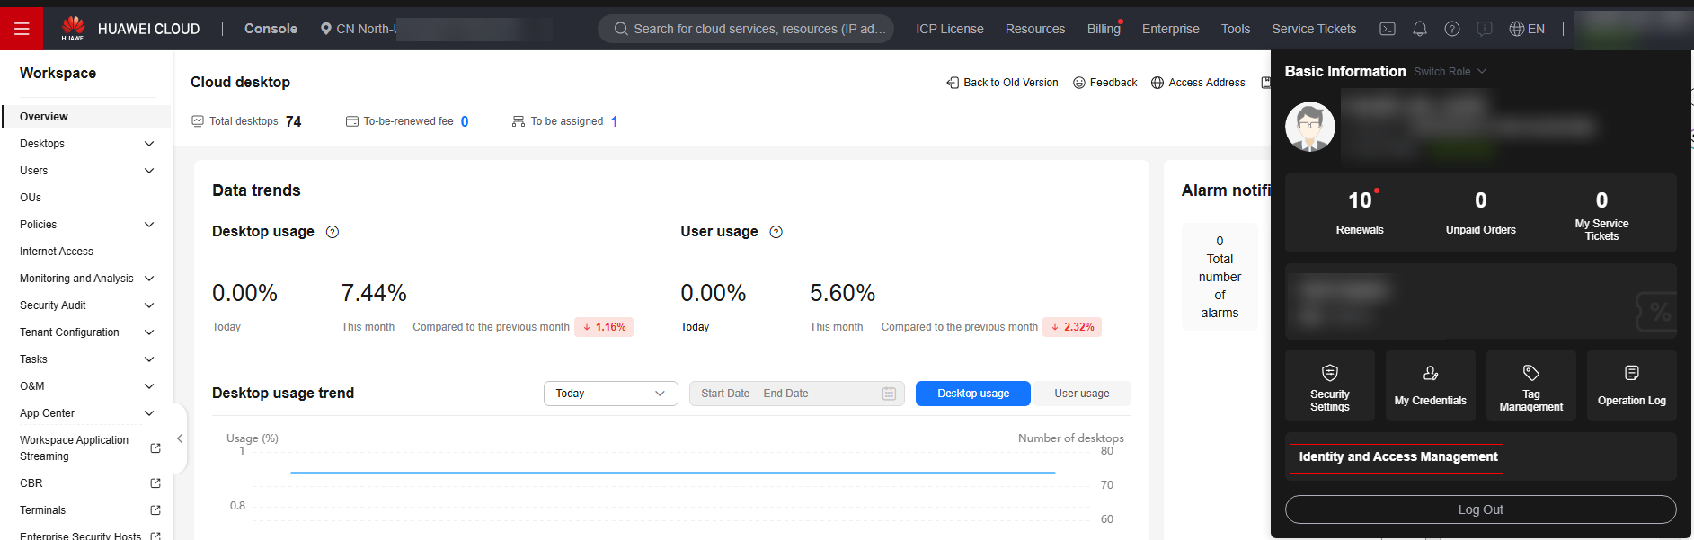The height and width of the screenshot is (540, 1694).
Task: Expand Monitoring and Analysis chevron
Action: (x=149, y=279)
